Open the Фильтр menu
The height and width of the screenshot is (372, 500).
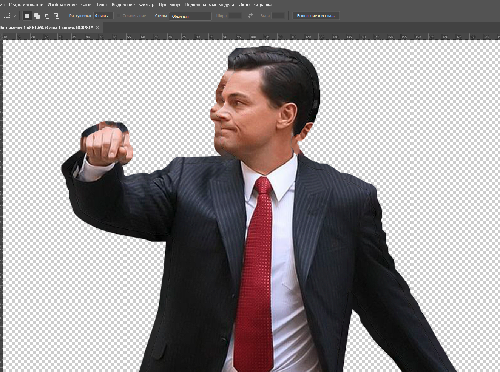[147, 5]
